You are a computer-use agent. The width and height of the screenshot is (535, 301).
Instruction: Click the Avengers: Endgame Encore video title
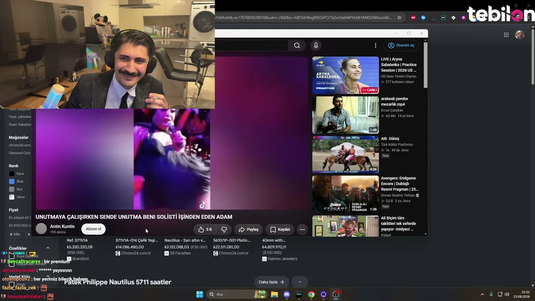tap(400, 184)
